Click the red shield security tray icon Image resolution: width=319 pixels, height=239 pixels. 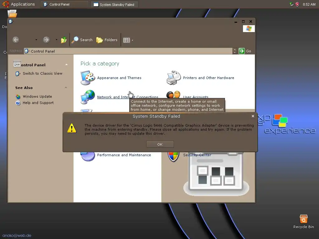297,4
